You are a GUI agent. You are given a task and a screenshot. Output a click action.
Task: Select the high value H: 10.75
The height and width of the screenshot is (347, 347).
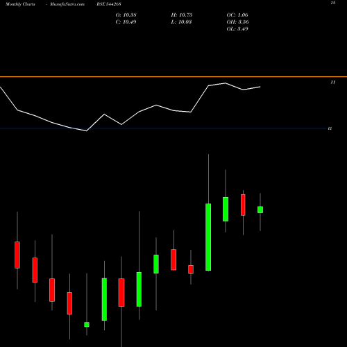pyautogui.click(x=182, y=15)
